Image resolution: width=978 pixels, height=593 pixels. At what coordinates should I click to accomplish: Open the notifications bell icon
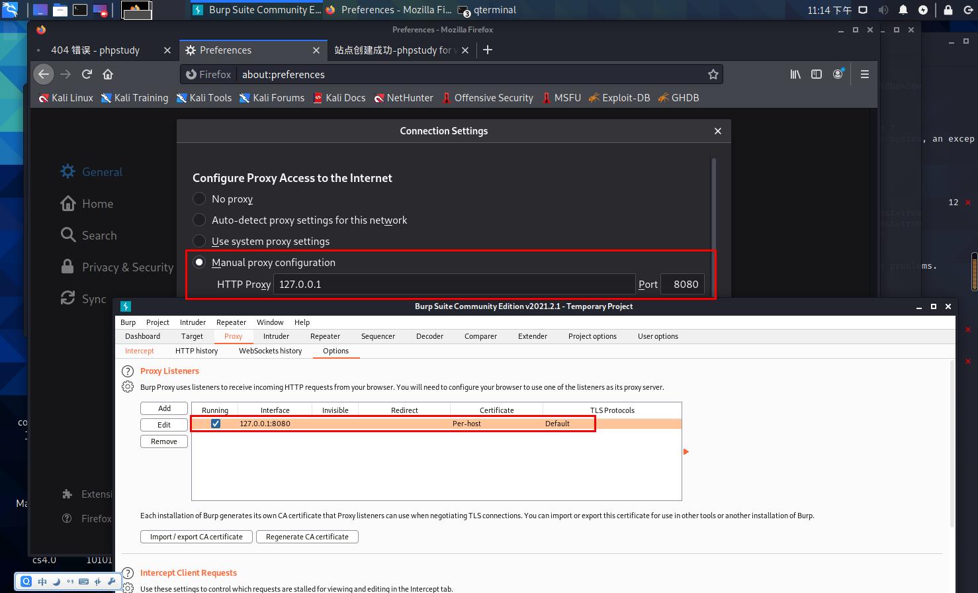click(x=903, y=10)
